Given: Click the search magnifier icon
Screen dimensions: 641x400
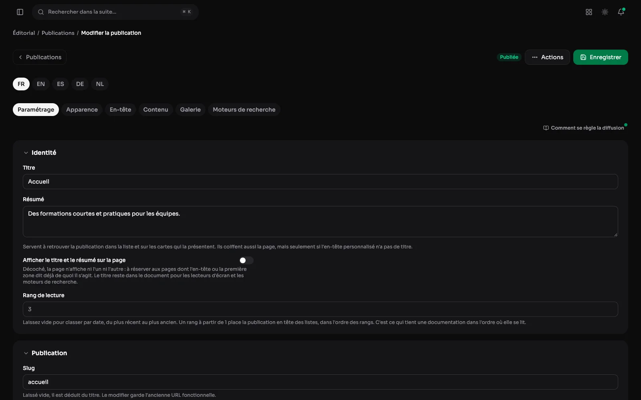Looking at the screenshot, I should tap(41, 12).
